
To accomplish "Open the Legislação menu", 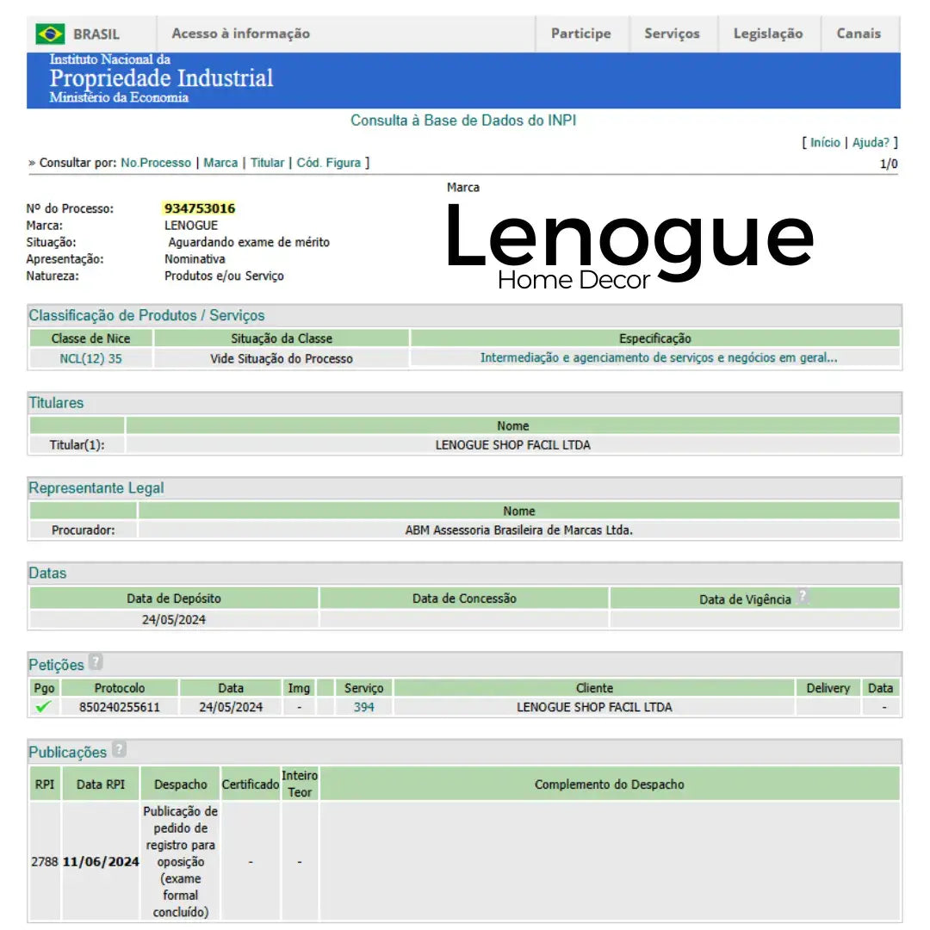I will coord(767,34).
